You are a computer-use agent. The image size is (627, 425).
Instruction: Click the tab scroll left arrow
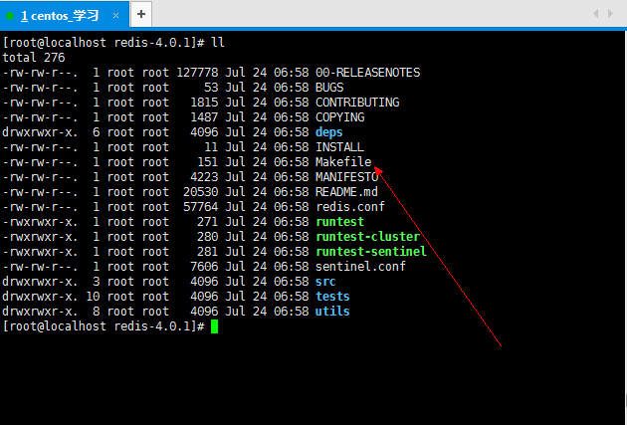(596, 14)
